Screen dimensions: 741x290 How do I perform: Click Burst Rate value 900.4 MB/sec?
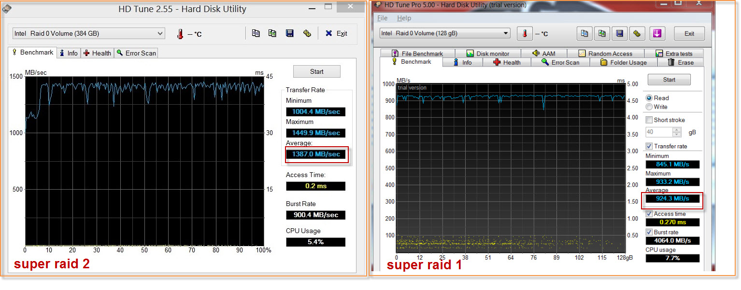(x=316, y=215)
